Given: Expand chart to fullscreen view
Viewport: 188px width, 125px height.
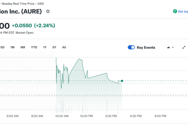Looking at the screenshot, I should tap(184, 47).
